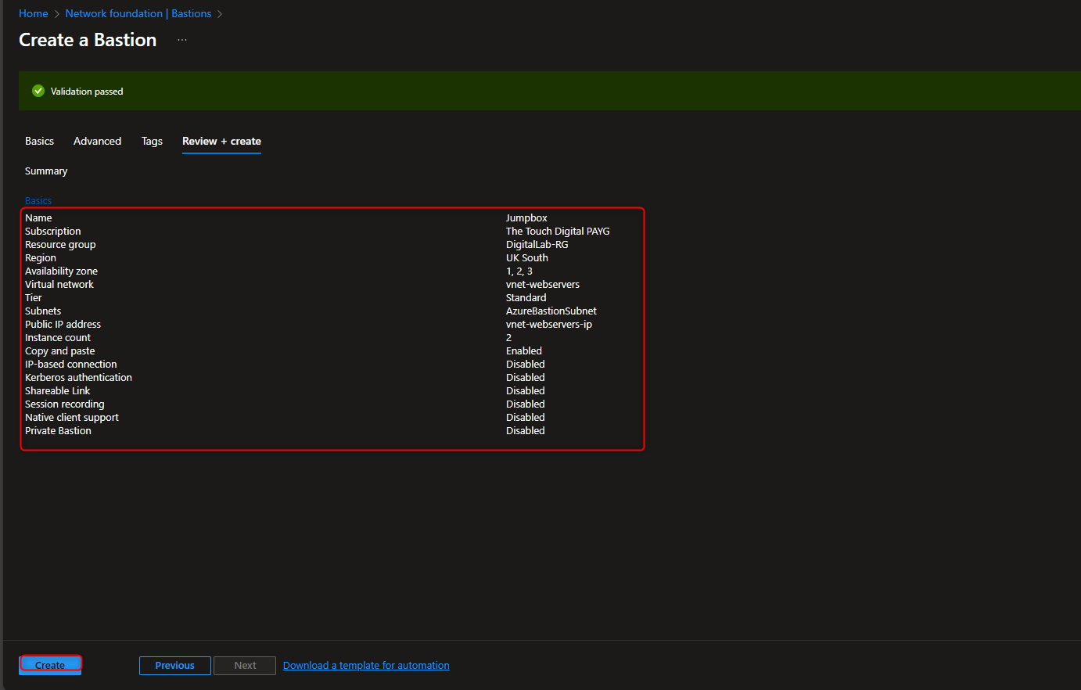The image size is (1081, 690).
Task: Click the chevron after Bastions breadcrumb
Action: coord(219,13)
